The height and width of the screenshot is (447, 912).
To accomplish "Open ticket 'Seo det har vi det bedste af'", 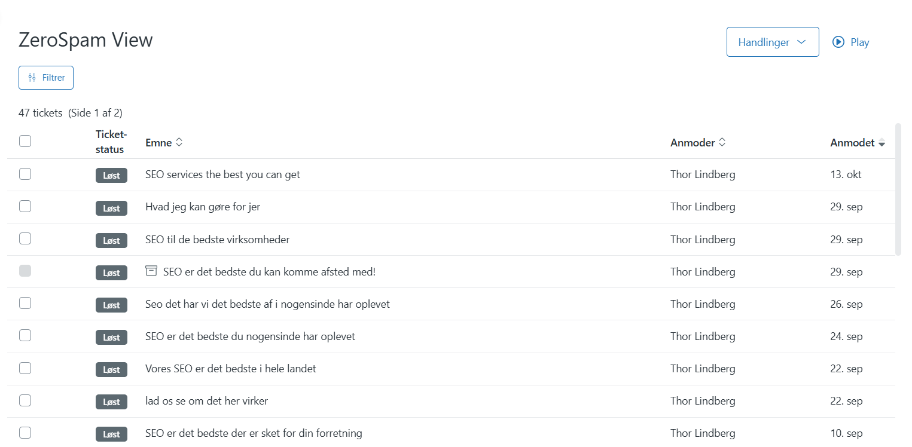I will point(267,304).
